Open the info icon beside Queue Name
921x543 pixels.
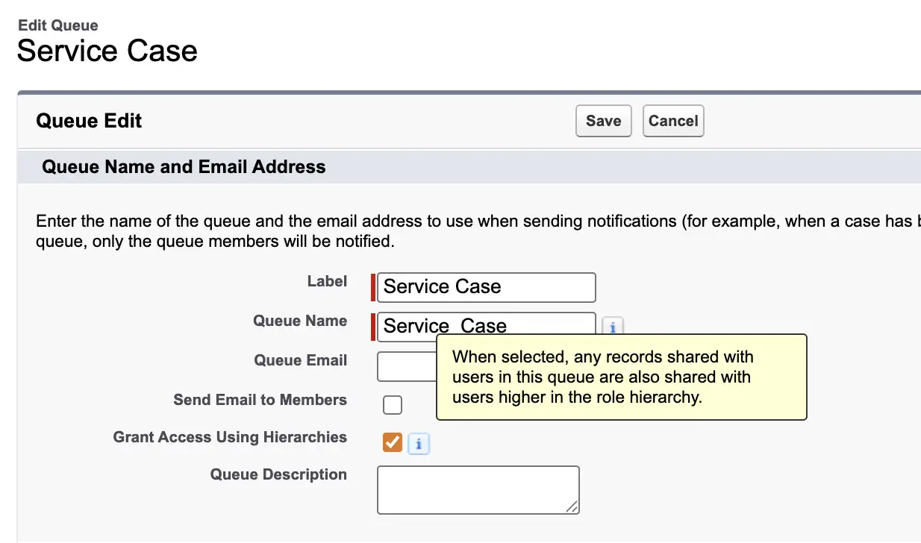click(612, 327)
